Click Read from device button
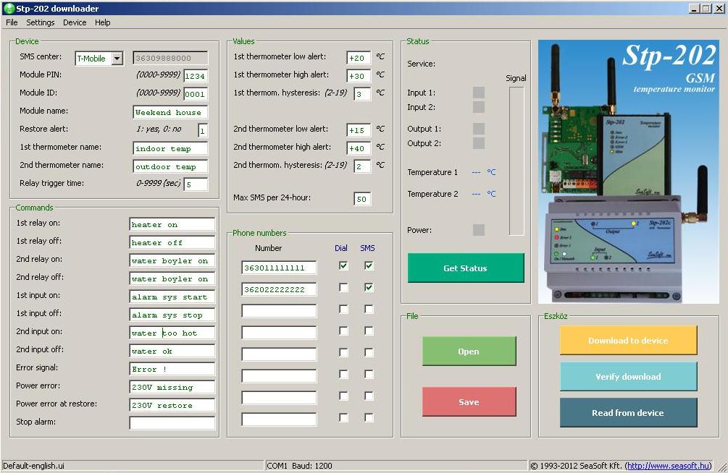Screen dimensions: 728x473 (628, 413)
